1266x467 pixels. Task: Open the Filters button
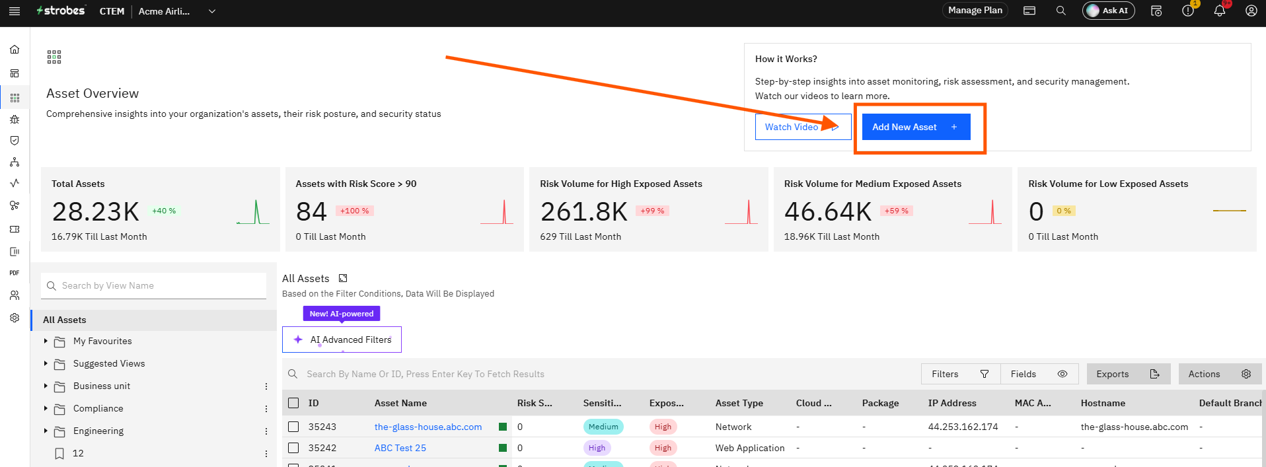(x=961, y=374)
